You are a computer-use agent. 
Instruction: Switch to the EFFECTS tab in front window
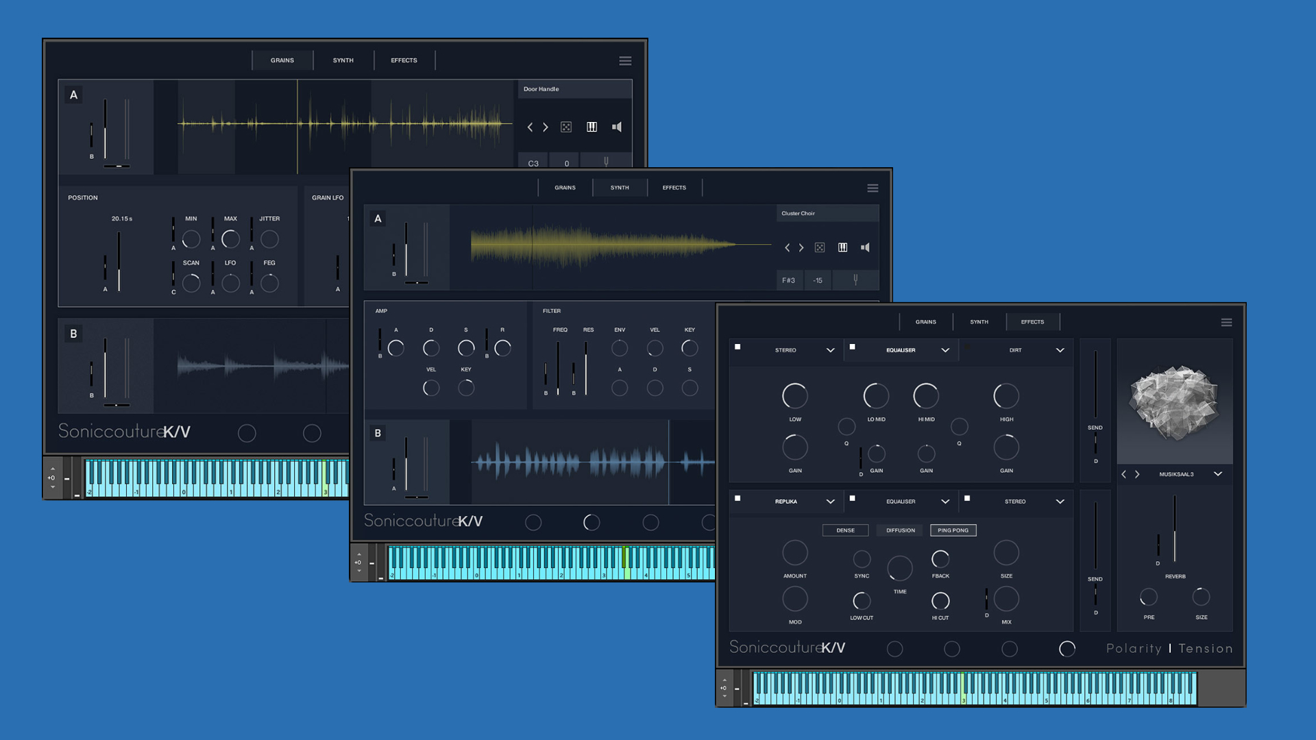1032,322
